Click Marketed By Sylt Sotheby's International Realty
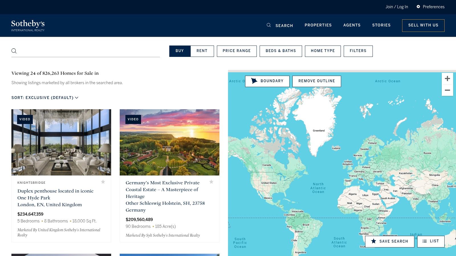 tap(163, 235)
